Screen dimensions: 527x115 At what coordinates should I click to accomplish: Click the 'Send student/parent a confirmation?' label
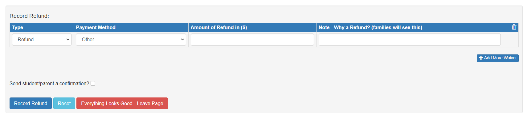[49, 83]
